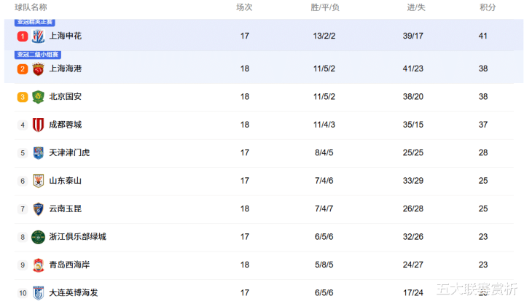Open the 上海申花 team name link
Image resolution: width=524 pixels, height=304 pixels.
coord(65,36)
